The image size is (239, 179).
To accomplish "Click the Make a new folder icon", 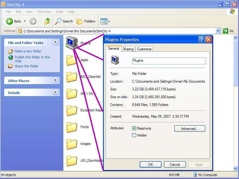I will click(11, 51).
